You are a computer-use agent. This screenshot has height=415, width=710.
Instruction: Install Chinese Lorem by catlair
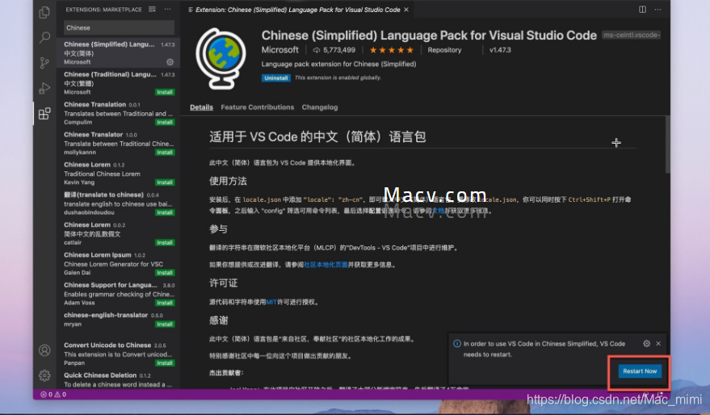pyautogui.click(x=164, y=242)
